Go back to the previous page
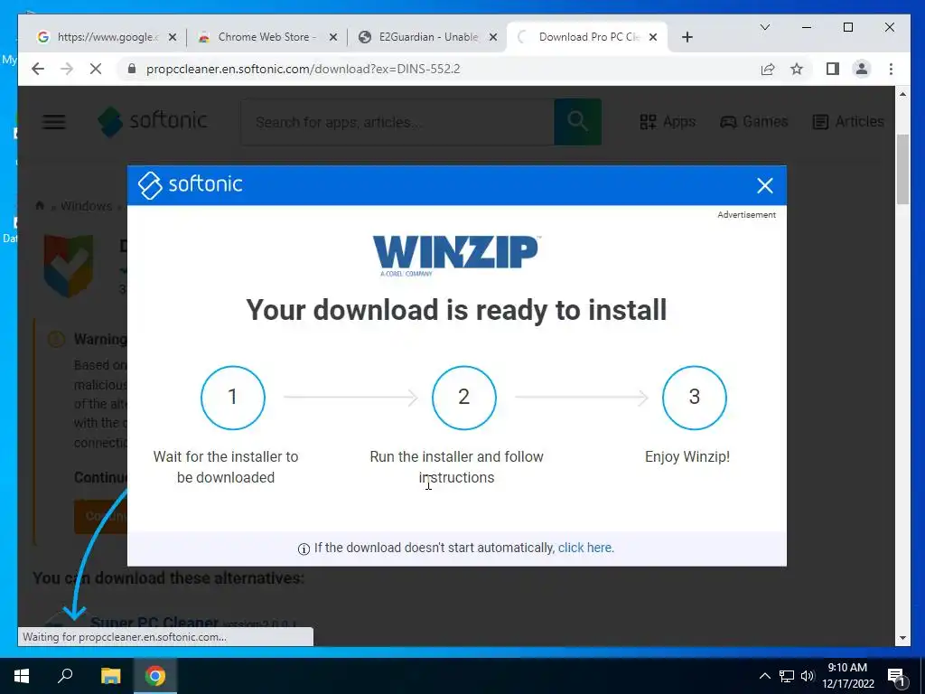Screen dimensions: 925x694 click(38, 69)
